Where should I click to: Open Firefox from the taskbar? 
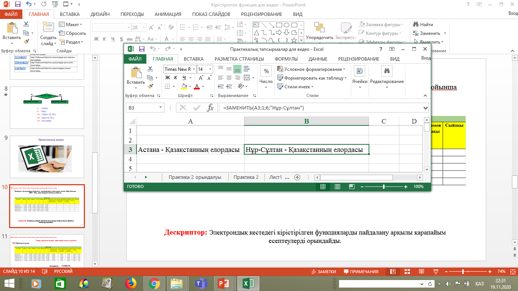click(131, 283)
